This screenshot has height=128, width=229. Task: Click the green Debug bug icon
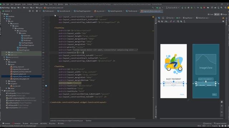tap(192, 8)
